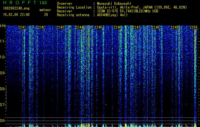Click the 2243 time marker

[x=60, y=27]
